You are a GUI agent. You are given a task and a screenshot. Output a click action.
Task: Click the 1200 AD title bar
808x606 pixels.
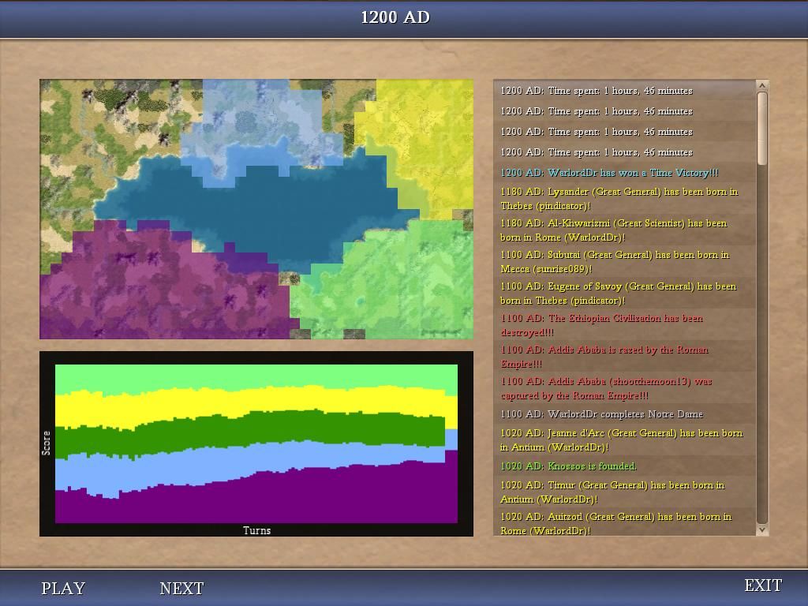(x=396, y=16)
